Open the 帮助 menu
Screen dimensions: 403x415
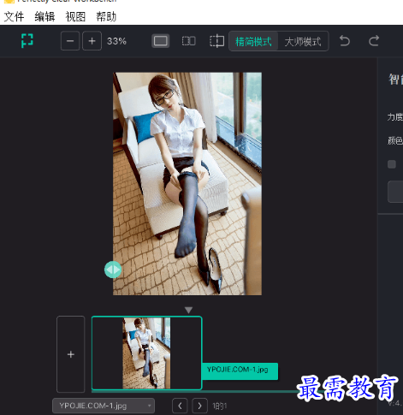(x=106, y=17)
